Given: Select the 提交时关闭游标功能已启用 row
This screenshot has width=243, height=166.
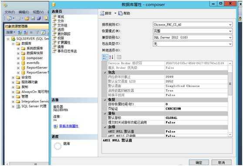Looking at the screenshot, I should [x=168, y=123].
